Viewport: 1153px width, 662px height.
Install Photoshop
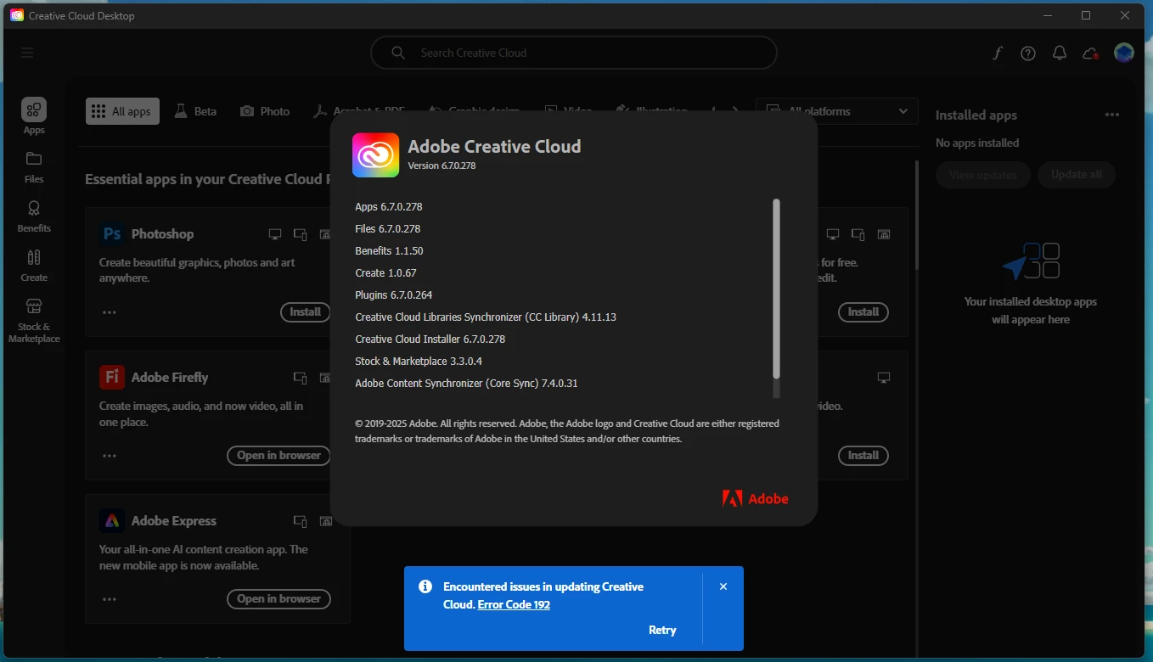(306, 312)
